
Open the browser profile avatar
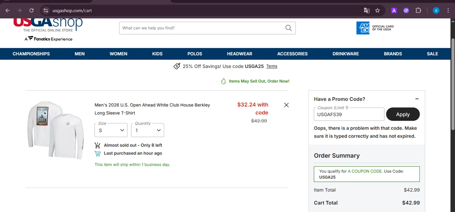click(x=436, y=11)
